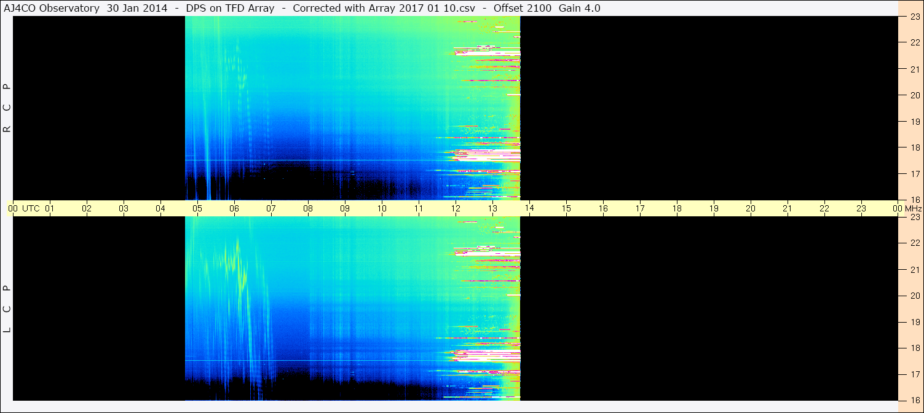This screenshot has width=924, height=413.
Task: Click '19' MHz label of LCP frequency scale
Action: [914, 322]
